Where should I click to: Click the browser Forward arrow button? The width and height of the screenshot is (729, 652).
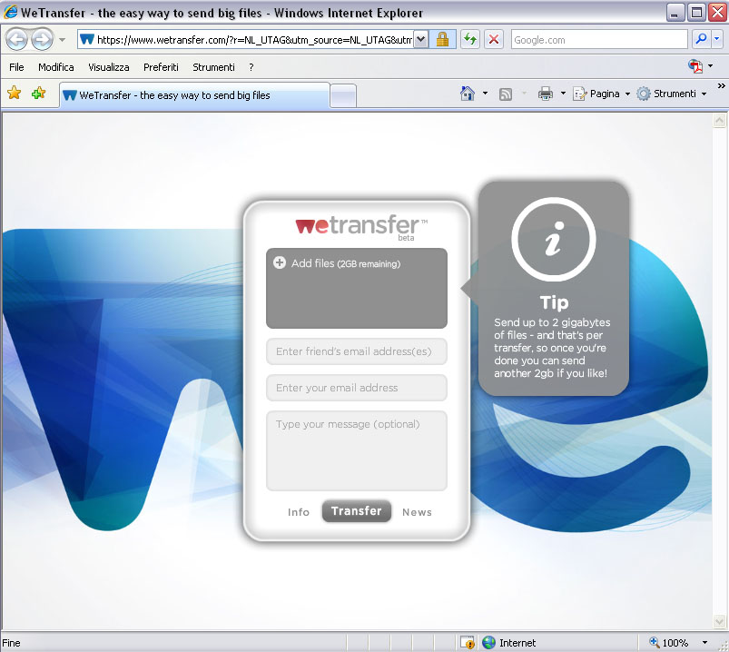coord(43,40)
